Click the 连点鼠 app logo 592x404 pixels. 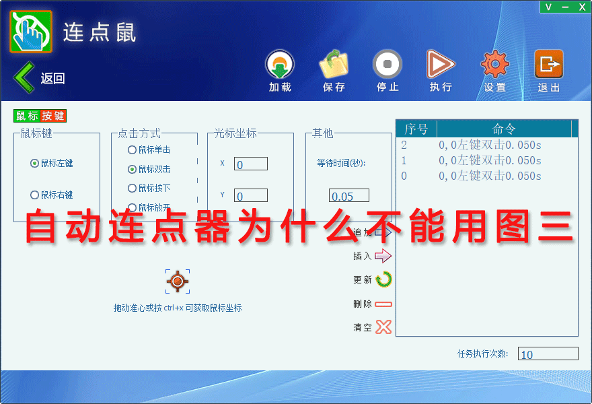31,32
